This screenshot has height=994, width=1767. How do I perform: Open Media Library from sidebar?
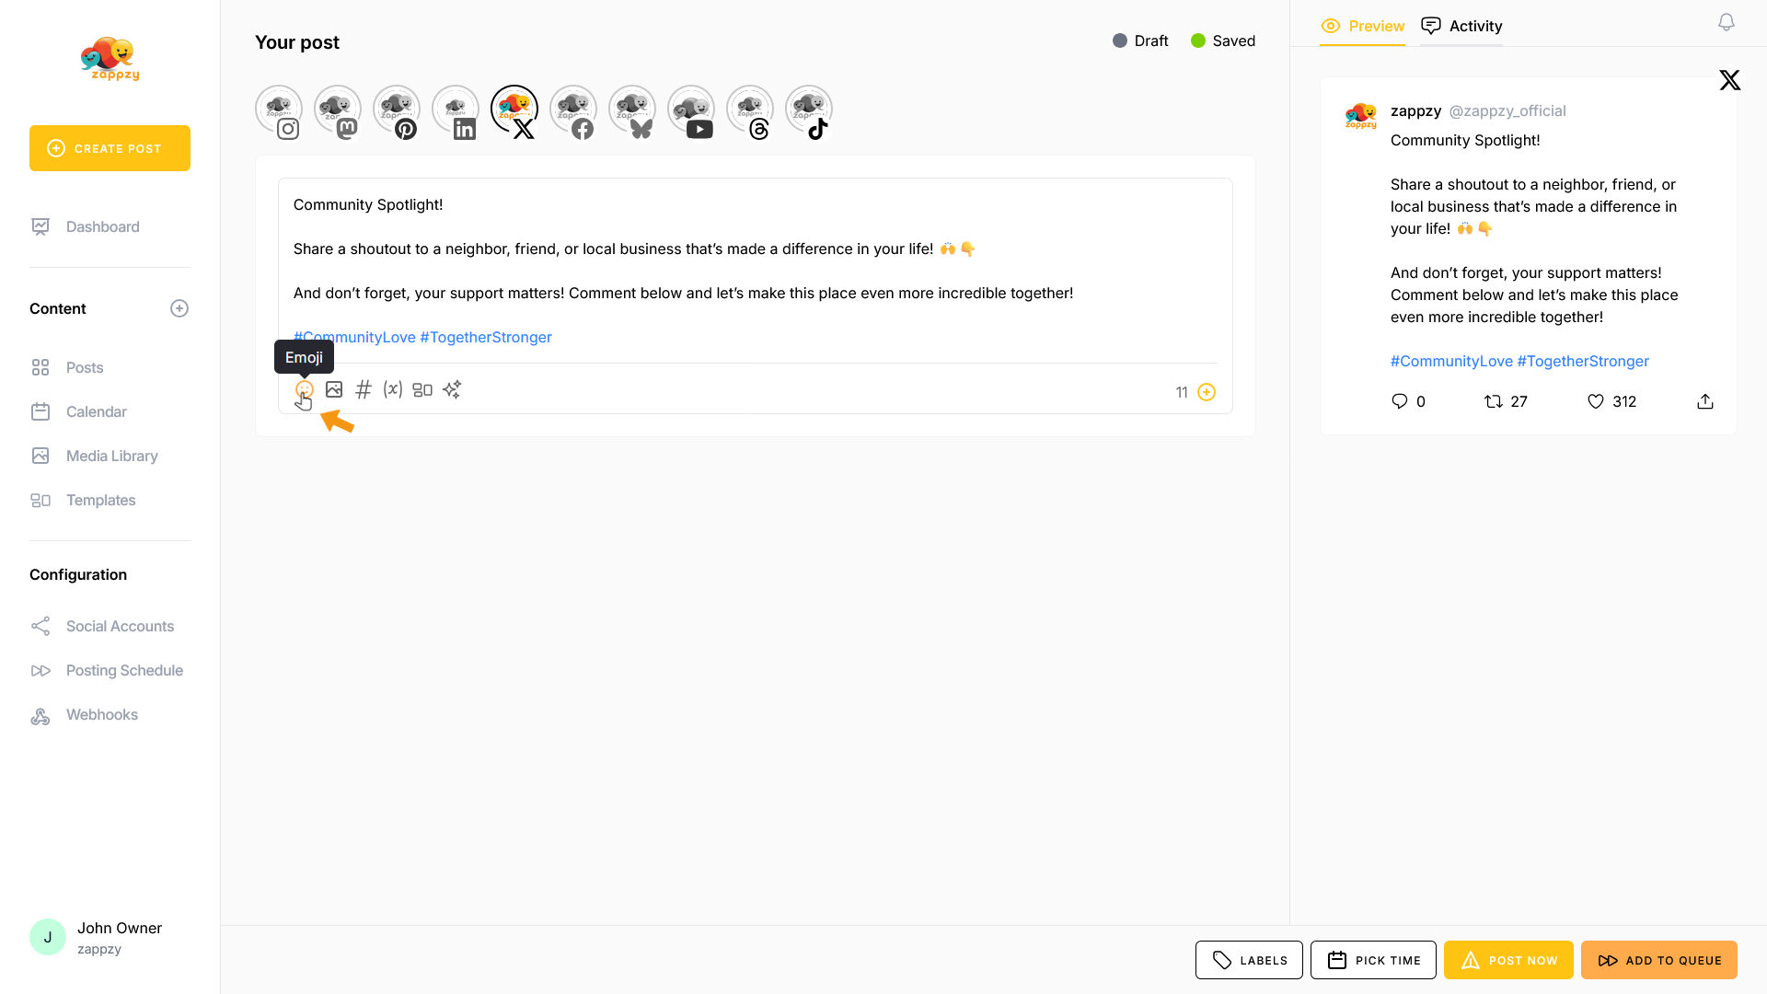[111, 456]
